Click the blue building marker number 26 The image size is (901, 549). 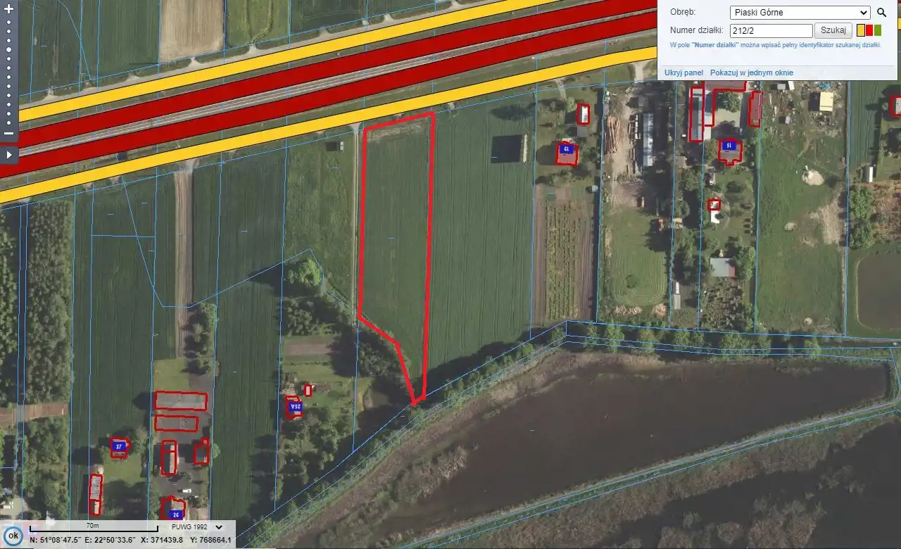[173, 512]
